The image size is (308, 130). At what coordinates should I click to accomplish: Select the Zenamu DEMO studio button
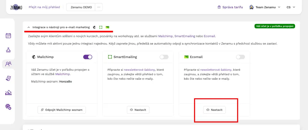pos(81,7)
